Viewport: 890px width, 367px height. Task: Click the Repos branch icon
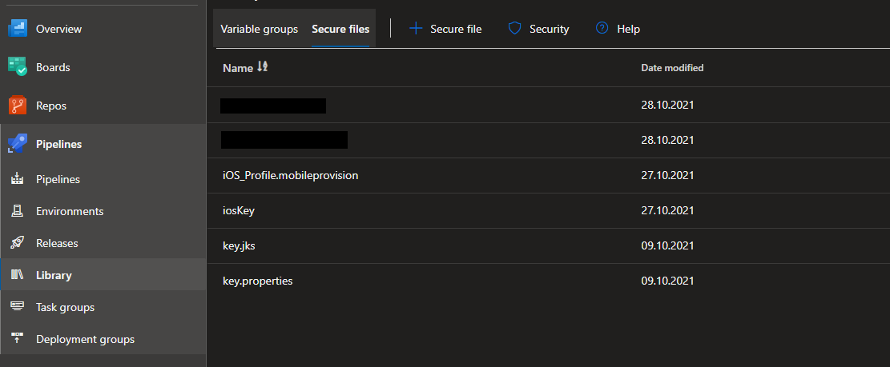(x=18, y=106)
